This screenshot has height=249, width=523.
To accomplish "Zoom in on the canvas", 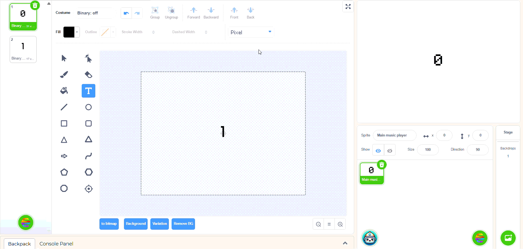I will point(340,224).
